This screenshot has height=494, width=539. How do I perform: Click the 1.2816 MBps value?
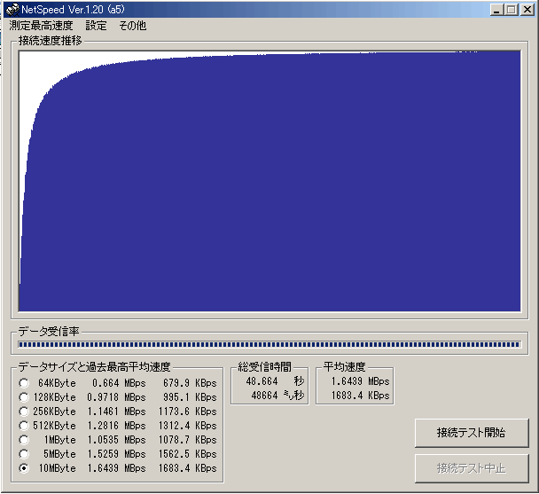(116, 426)
